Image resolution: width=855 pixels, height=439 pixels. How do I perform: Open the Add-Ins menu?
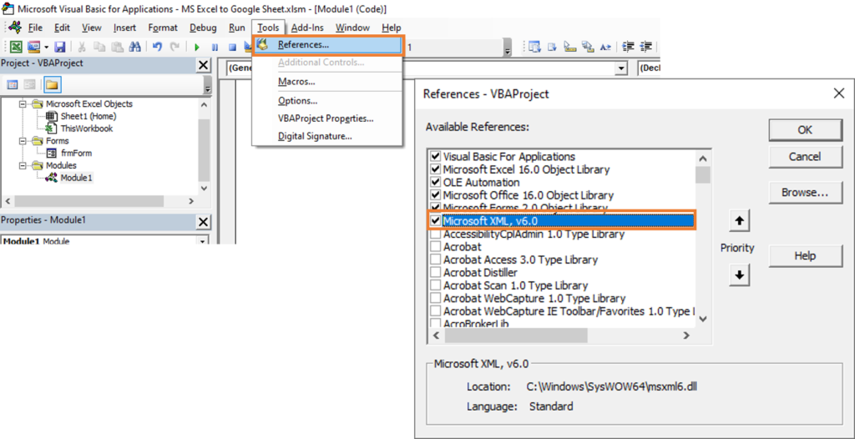[306, 28]
